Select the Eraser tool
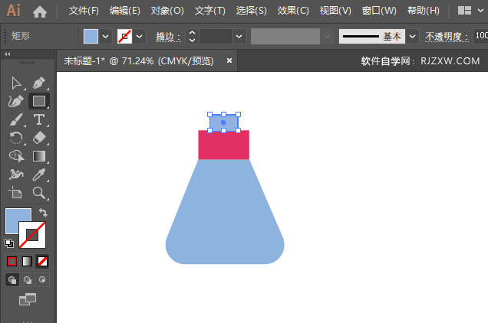488x323 pixels. click(39, 138)
